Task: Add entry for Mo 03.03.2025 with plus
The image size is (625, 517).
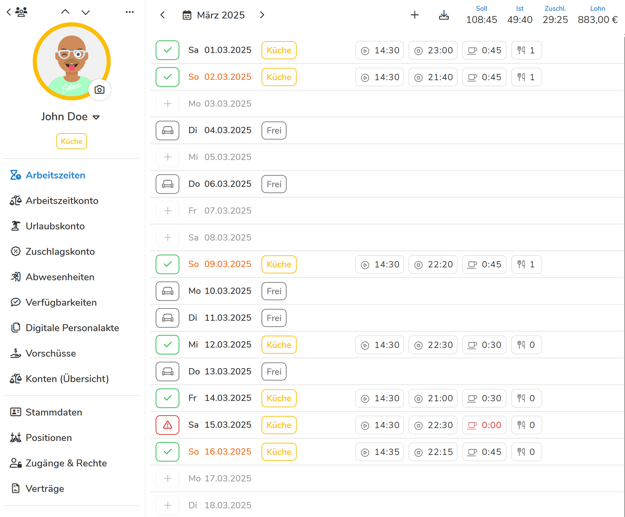Action: click(167, 104)
